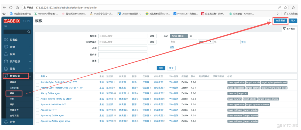Screen dimensions: 301x130
Task: Open the 主机群组 submenu item
Action: pos(14,88)
